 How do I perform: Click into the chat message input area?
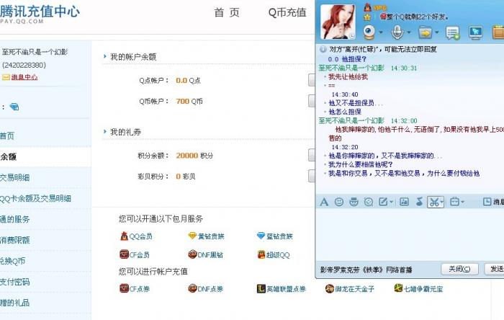(410, 235)
